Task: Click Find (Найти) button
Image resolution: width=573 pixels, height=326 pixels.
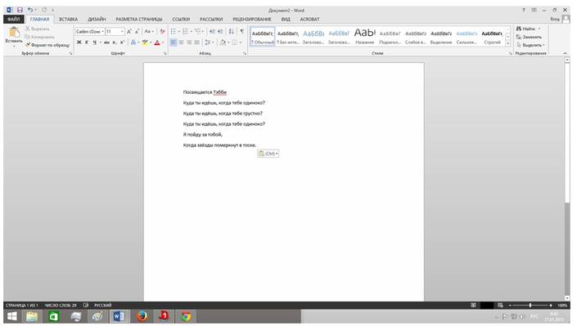Action: pos(528,29)
